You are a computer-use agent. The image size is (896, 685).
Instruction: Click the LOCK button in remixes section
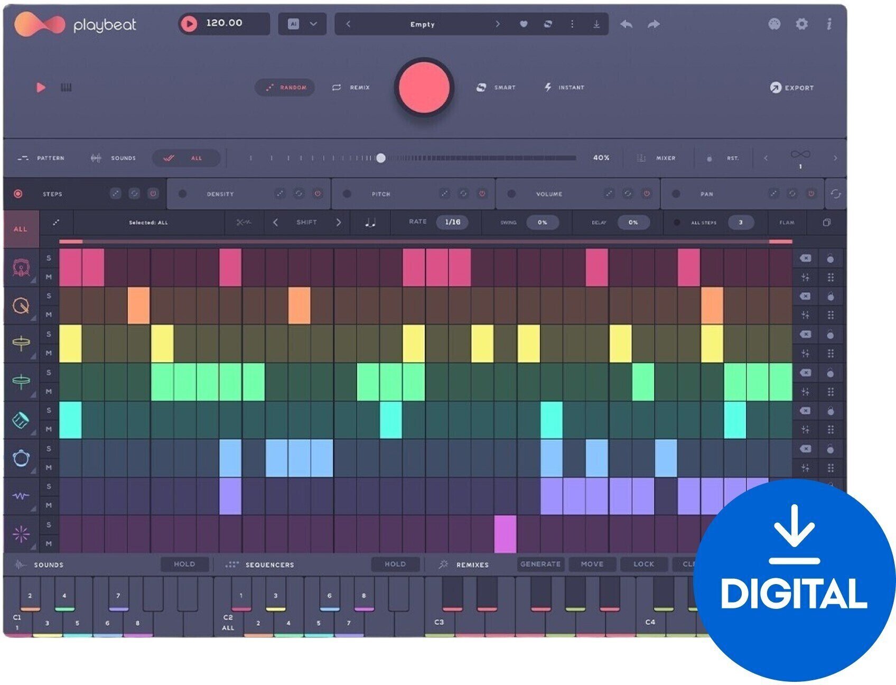point(644,564)
